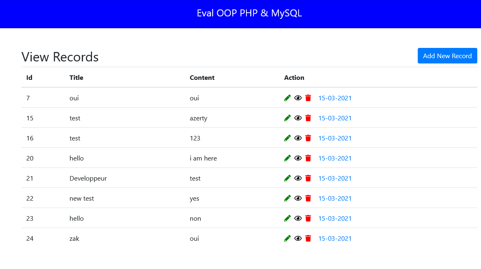Remove the 'zak' record with the trash icon
This screenshot has width=481, height=269.
(x=308, y=238)
